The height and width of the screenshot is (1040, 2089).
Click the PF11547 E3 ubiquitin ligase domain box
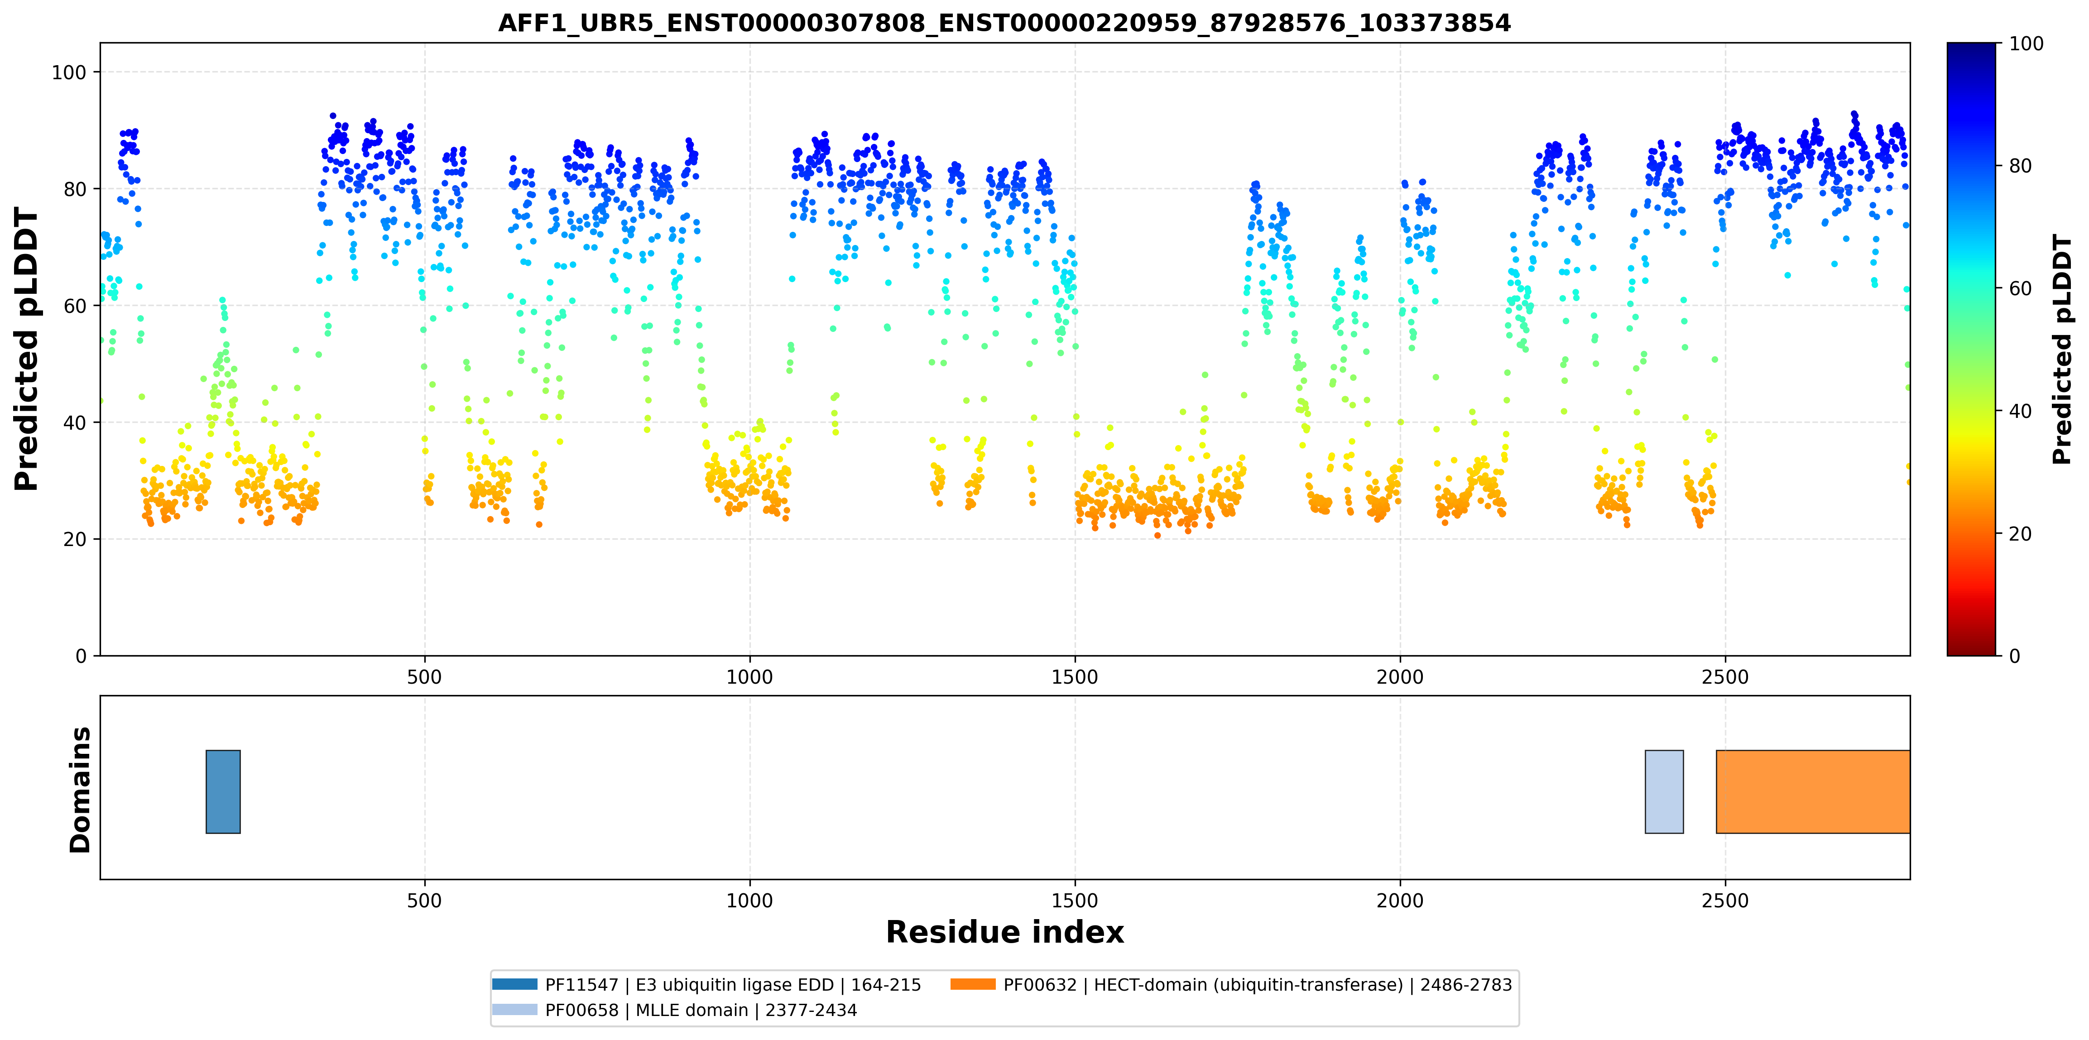(x=223, y=791)
